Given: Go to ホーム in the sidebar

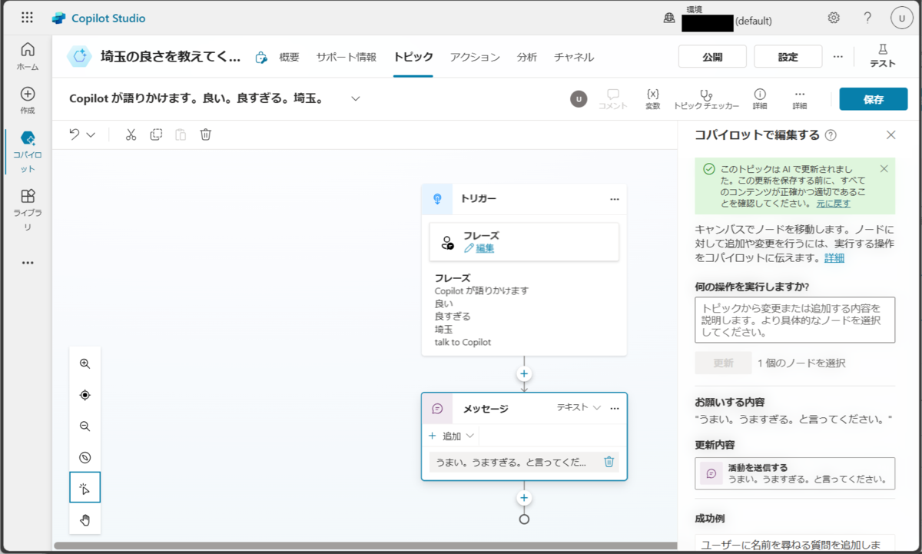Looking at the screenshot, I should pyautogui.click(x=28, y=57).
